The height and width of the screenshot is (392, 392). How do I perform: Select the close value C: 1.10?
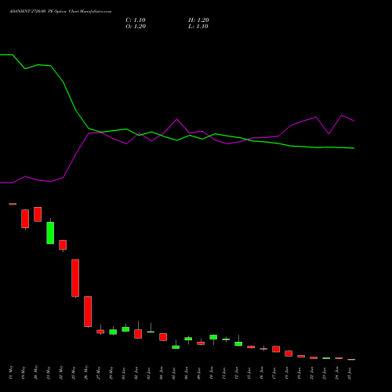click(x=136, y=20)
